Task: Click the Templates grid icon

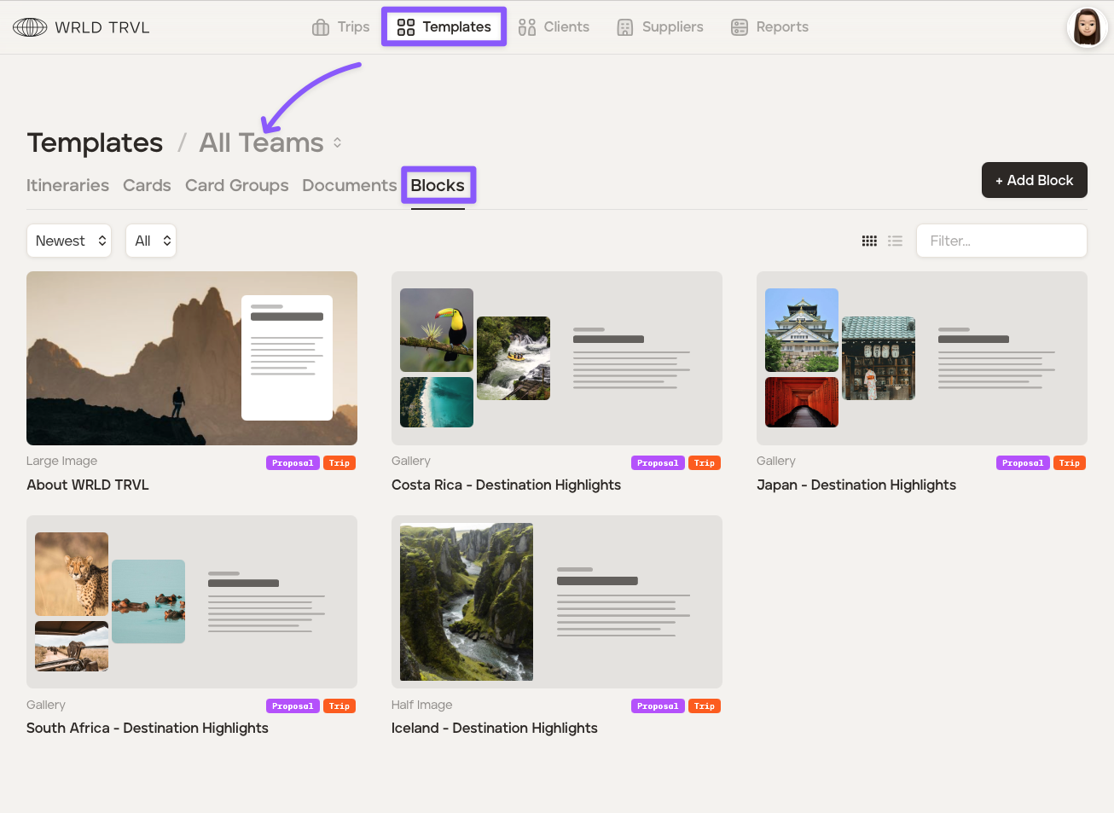Action: (406, 27)
